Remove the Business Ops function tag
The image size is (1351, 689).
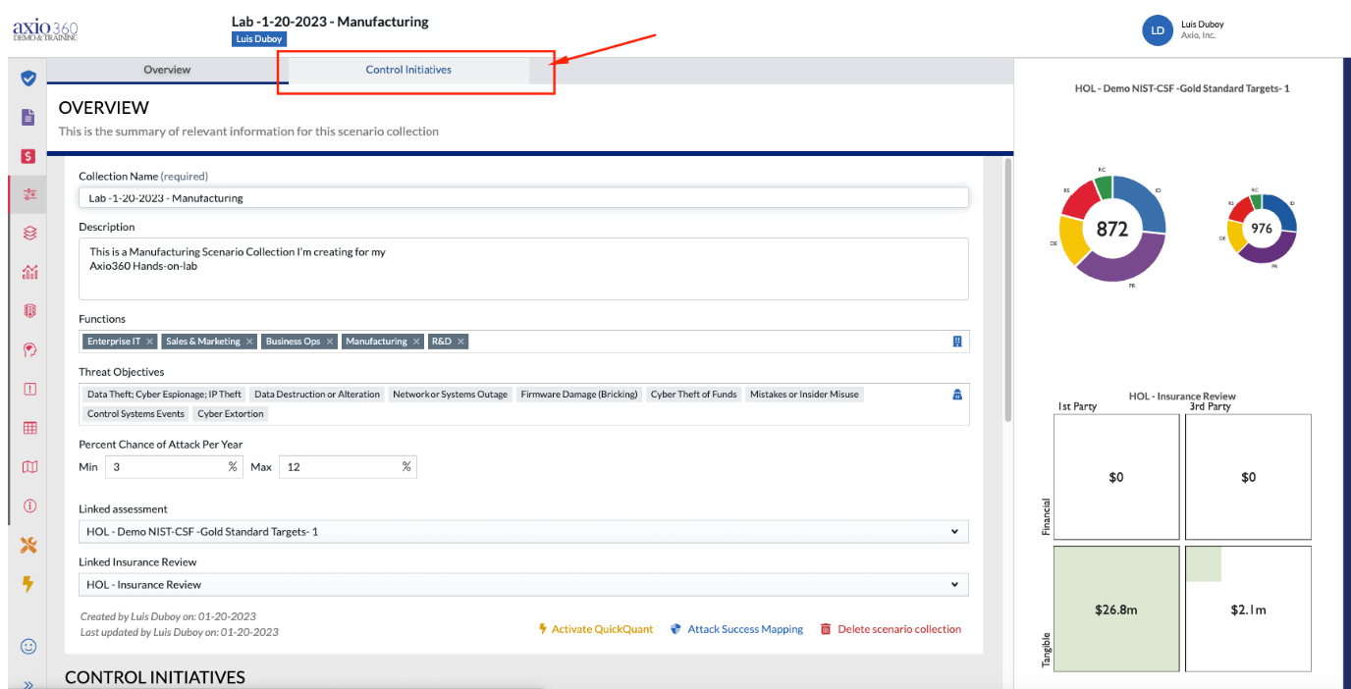point(330,342)
